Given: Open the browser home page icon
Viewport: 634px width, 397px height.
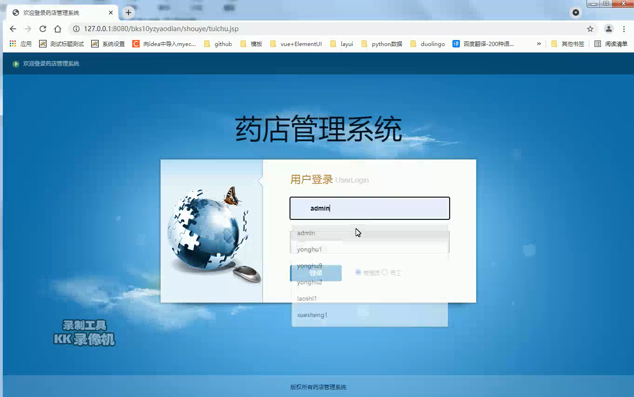Looking at the screenshot, I should (x=58, y=29).
